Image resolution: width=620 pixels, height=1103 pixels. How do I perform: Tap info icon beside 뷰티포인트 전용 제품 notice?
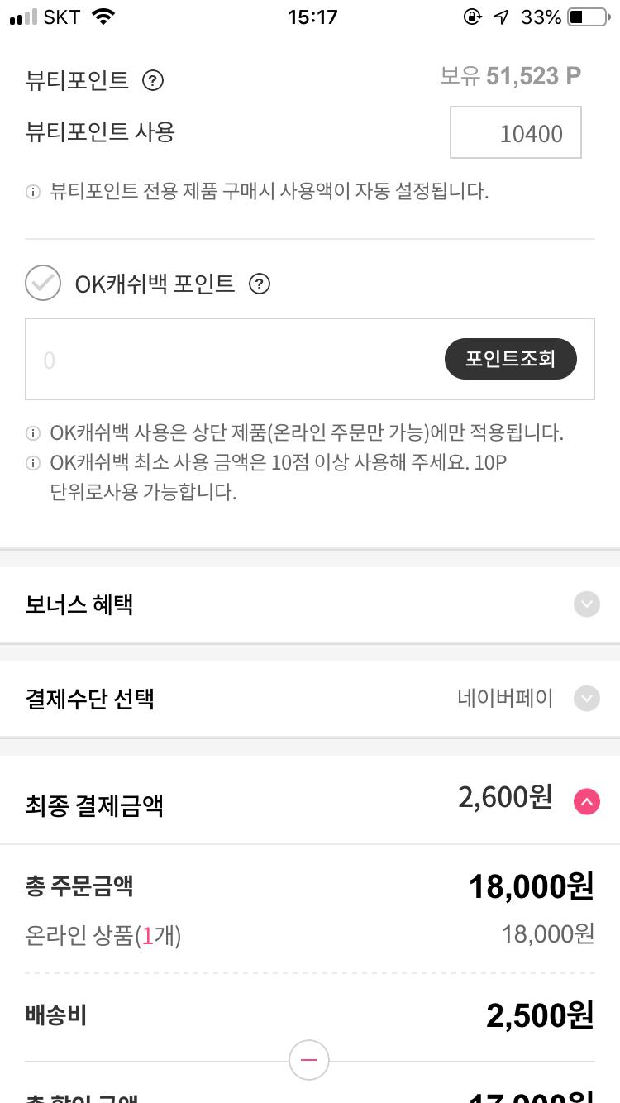[33, 193]
